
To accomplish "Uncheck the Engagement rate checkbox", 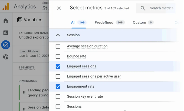I will (x=58, y=86).
